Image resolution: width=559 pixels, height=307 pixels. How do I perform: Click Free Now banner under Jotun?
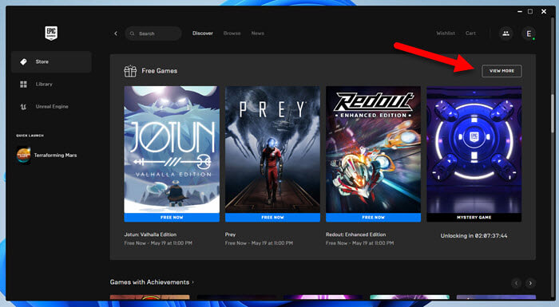(x=172, y=217)
